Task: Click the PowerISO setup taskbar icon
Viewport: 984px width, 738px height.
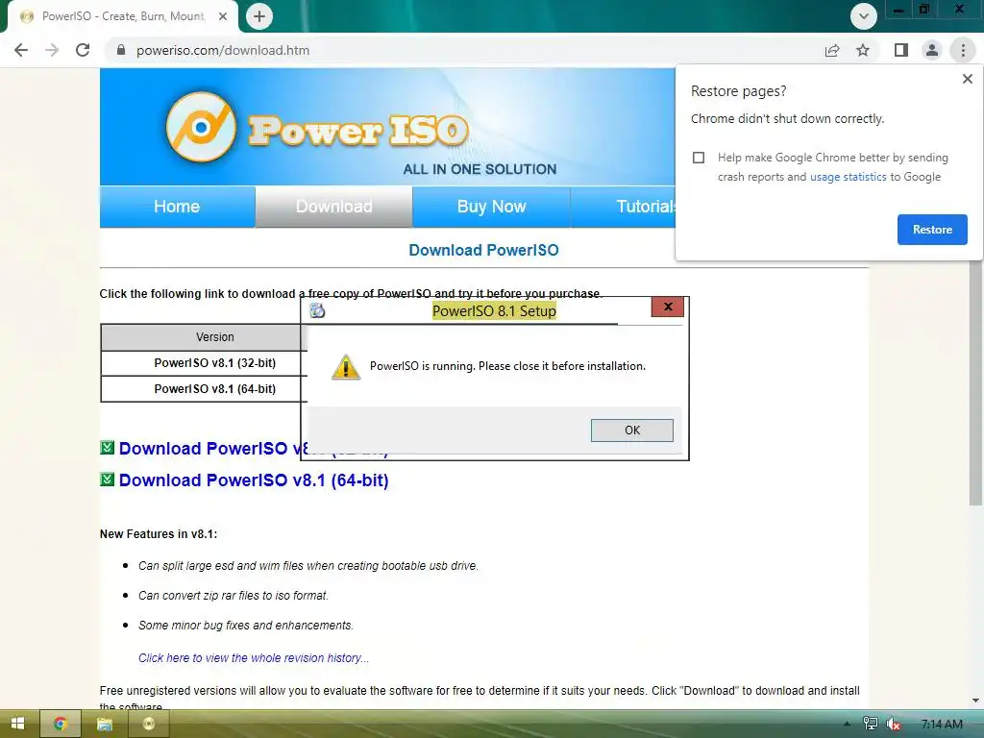Action: [149, 724]
